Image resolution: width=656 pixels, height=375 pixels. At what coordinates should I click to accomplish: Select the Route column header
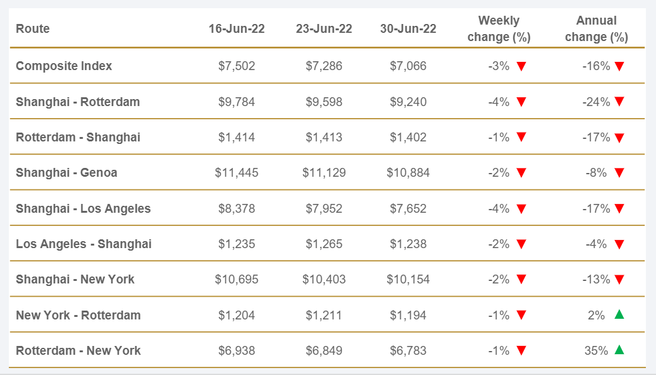coord(33,28)
